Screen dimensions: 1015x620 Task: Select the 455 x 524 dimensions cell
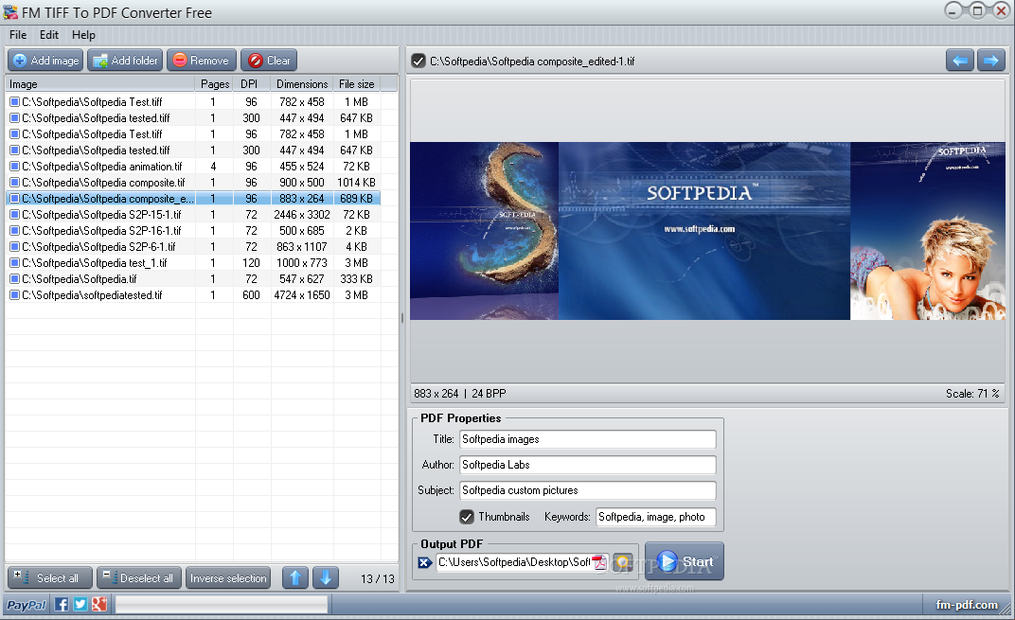point(302,167)
